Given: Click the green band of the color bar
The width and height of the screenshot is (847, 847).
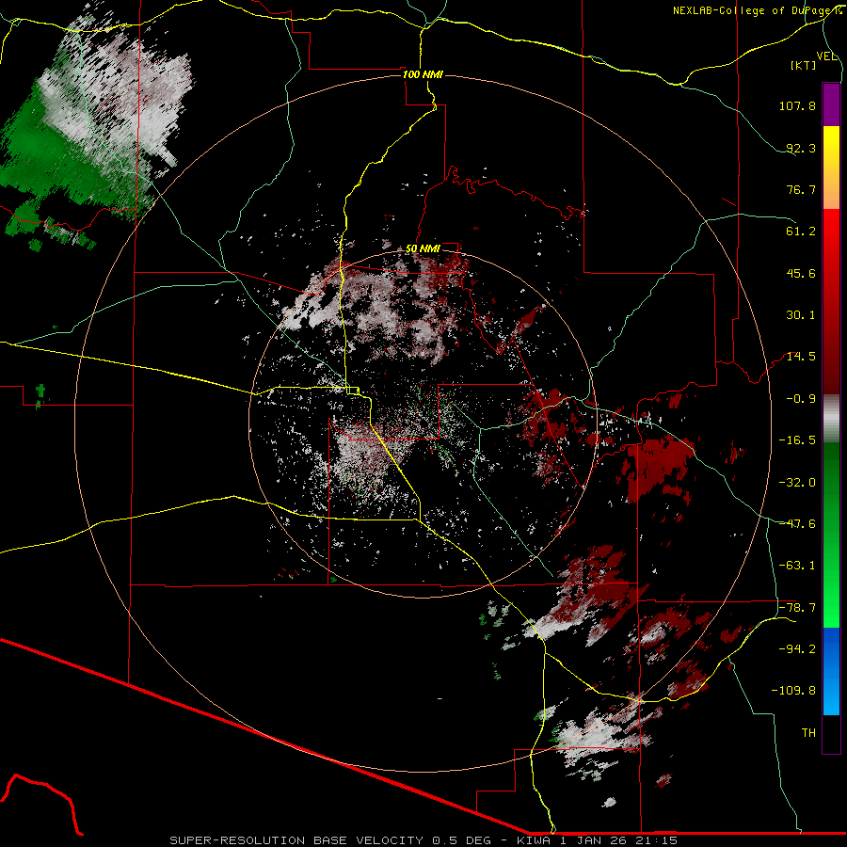Looking at the screenshot, I should coord(831,535).
